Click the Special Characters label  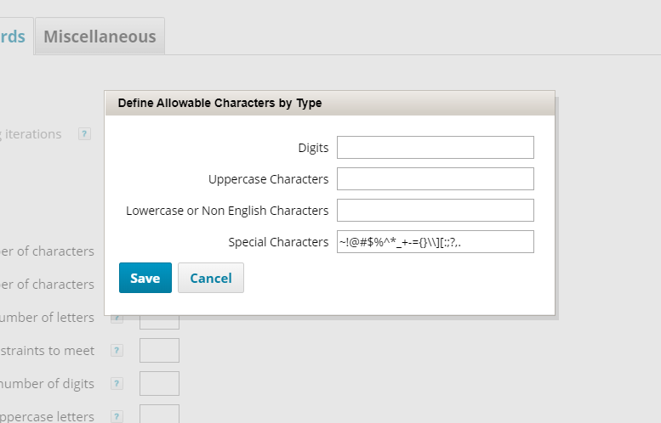click(277, 242)
